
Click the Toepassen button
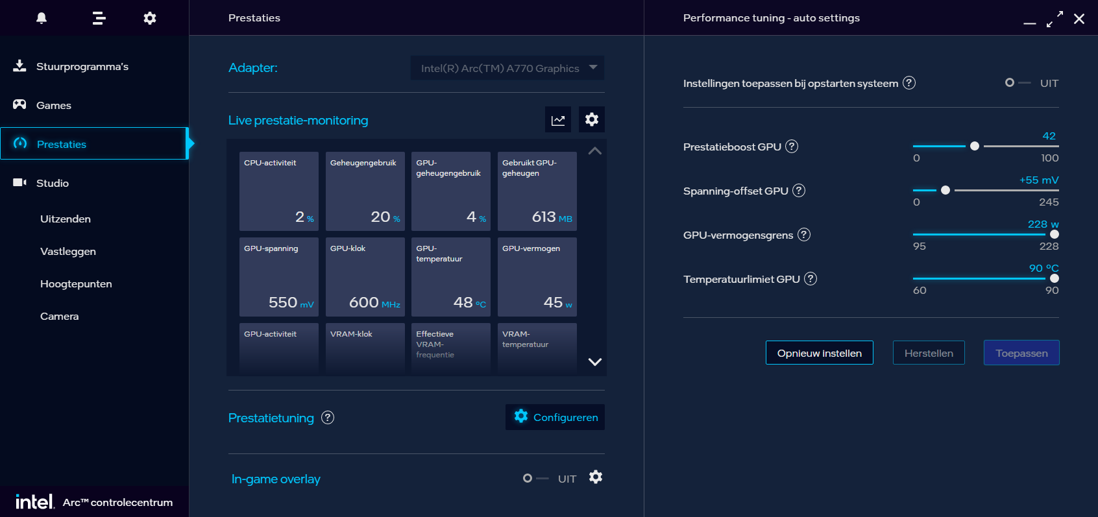(1021, 353)
